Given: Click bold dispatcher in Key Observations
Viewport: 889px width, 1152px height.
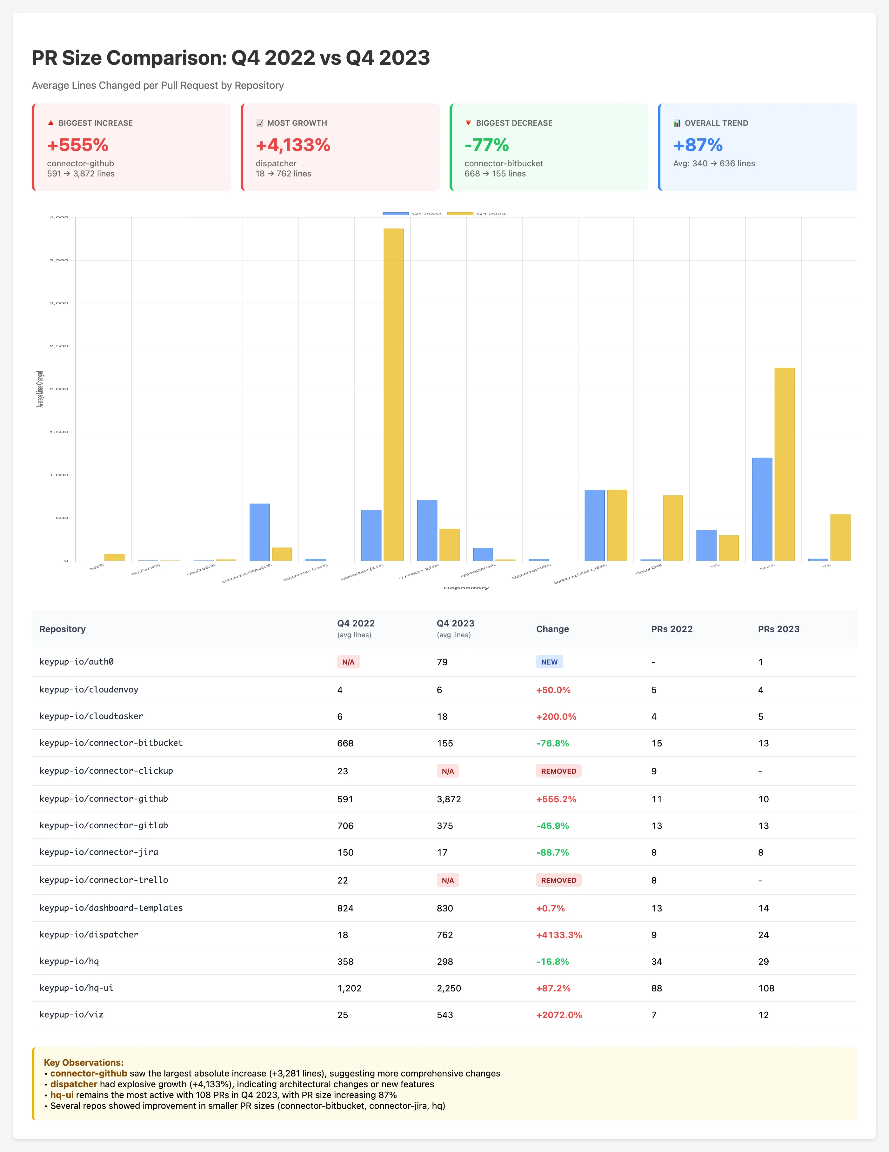Looking at the screenshot, I should (74, 1084).
